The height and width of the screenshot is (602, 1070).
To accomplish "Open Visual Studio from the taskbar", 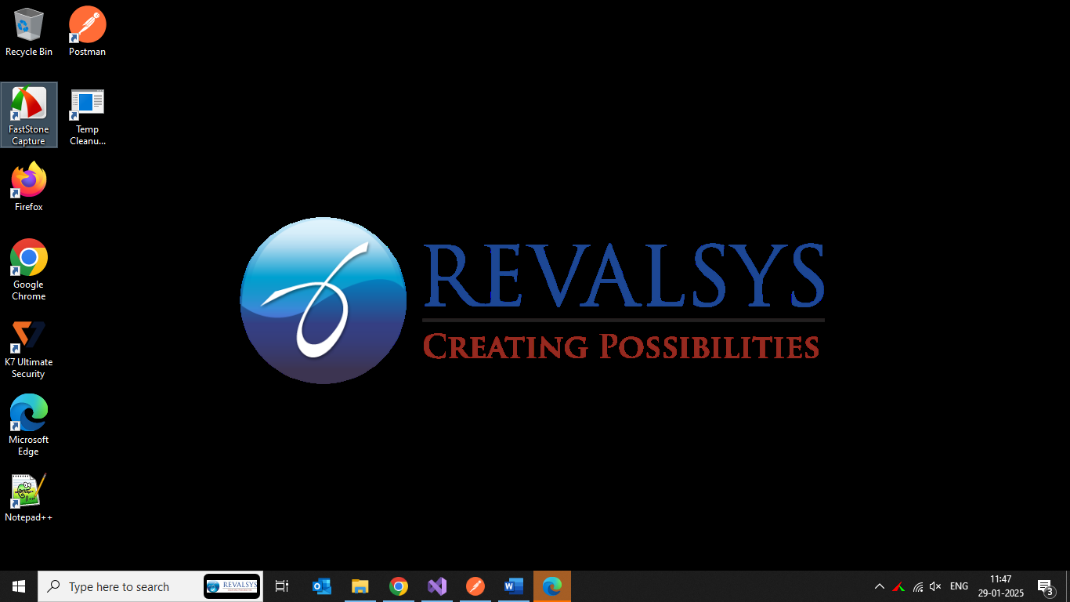I will [437, 586].
